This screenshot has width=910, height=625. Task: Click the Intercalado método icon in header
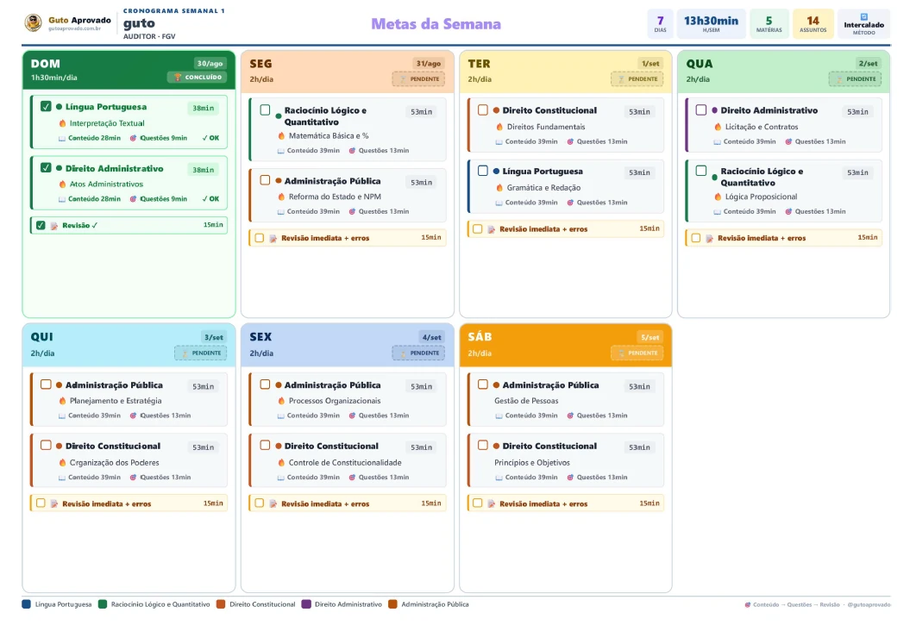tap(863, 17)
